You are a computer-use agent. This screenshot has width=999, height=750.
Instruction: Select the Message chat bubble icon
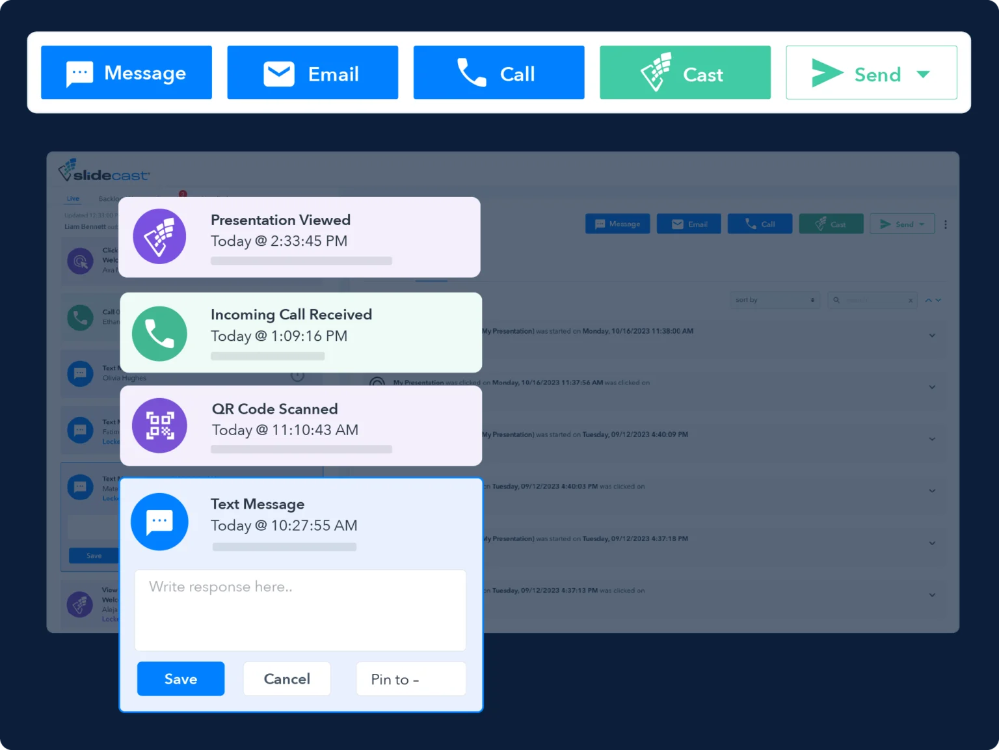[79, 72]
